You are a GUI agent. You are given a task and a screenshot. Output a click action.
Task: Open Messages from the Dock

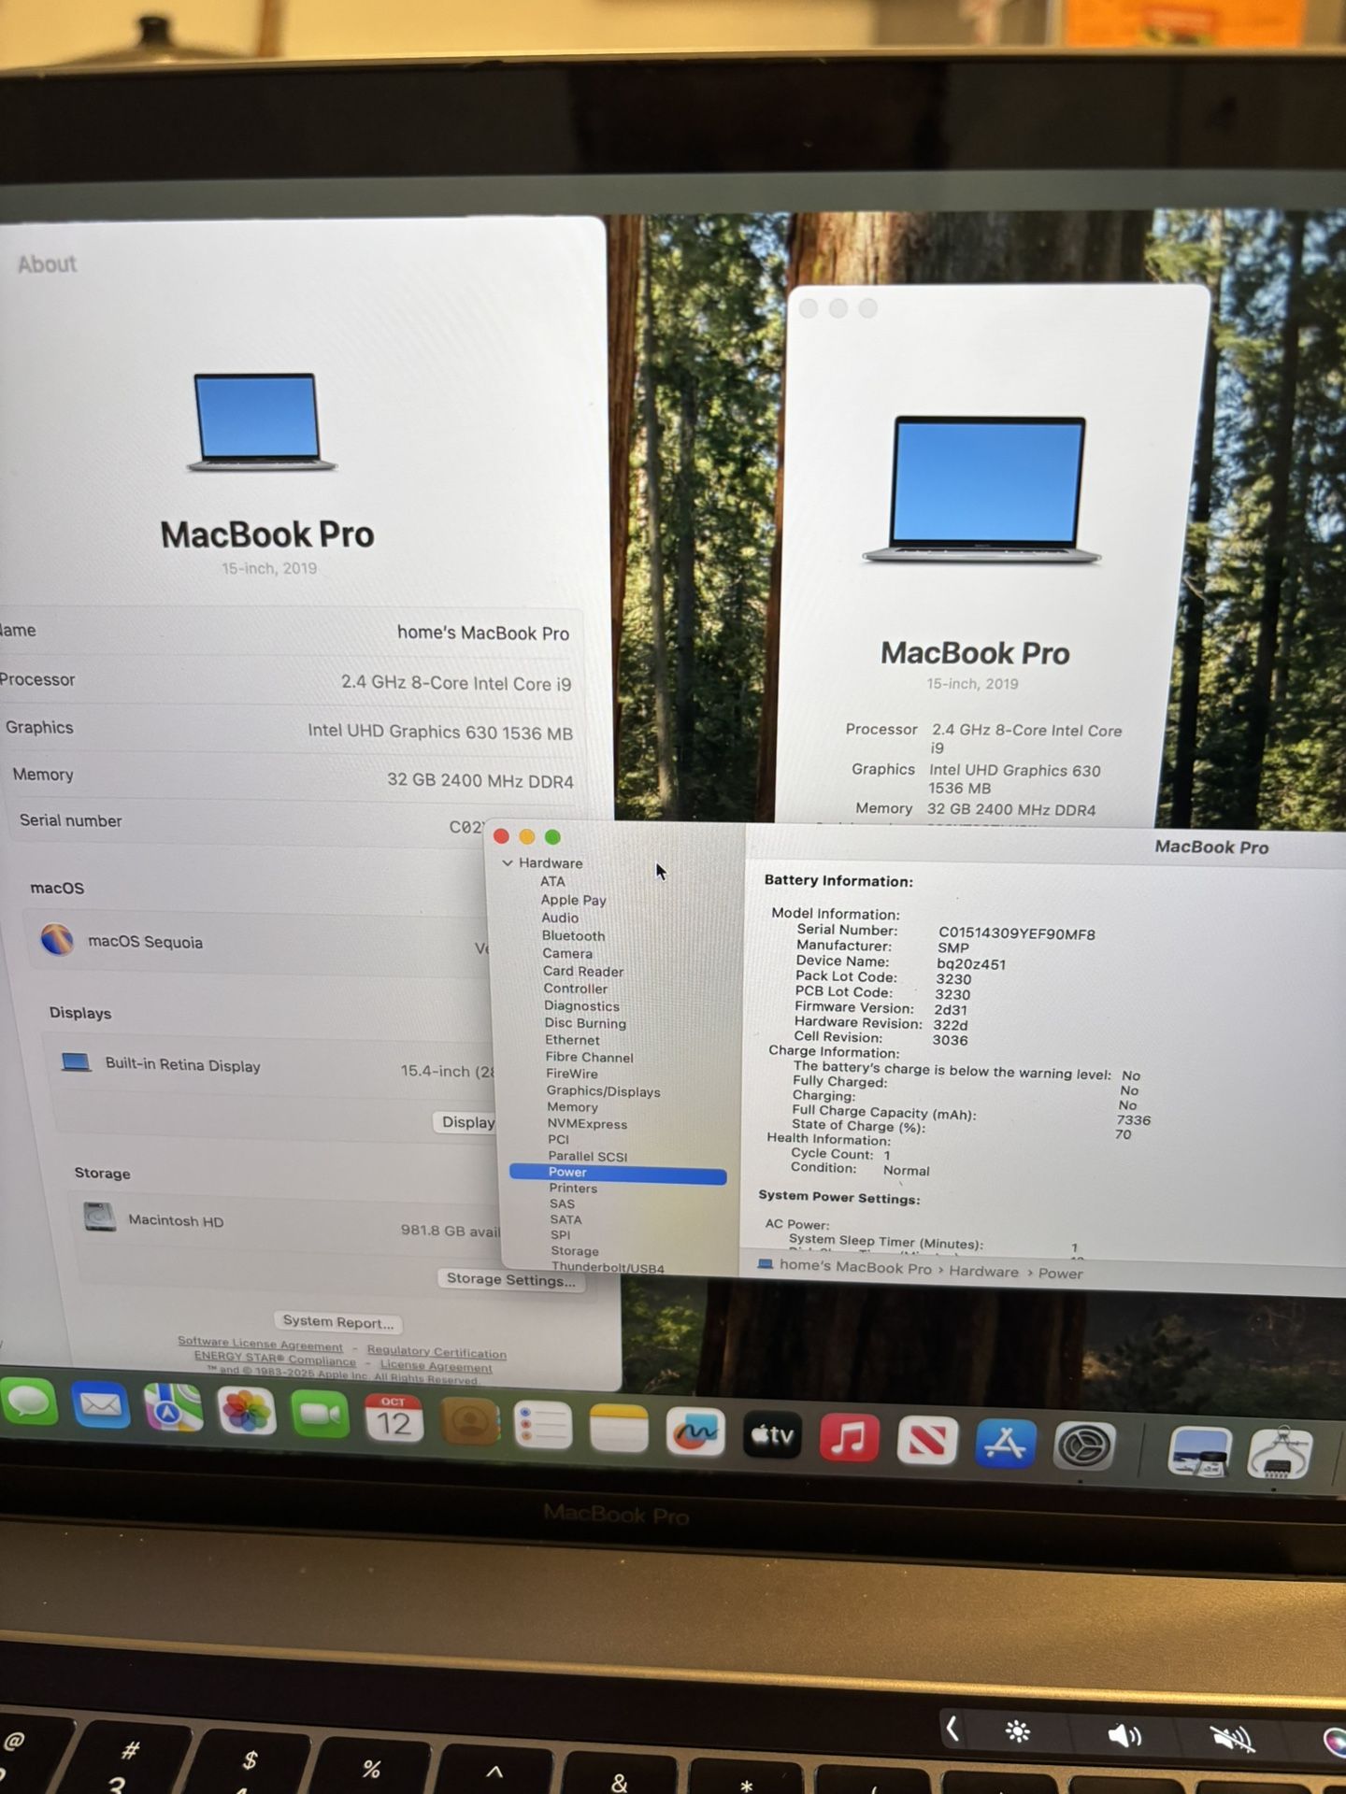point(30,1402)
